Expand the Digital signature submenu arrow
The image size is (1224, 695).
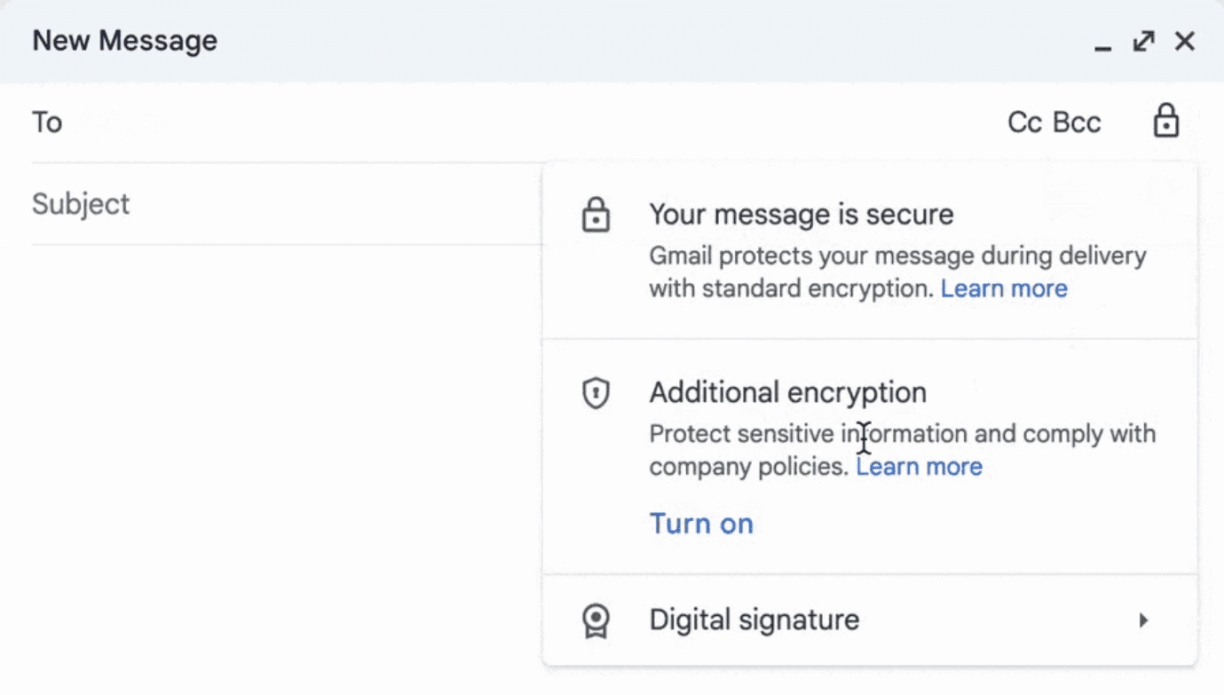(1143, 620)
